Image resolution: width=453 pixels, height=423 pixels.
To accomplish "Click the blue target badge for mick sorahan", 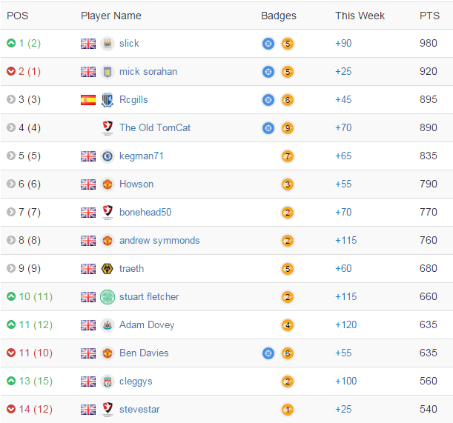I will (268, 72).
